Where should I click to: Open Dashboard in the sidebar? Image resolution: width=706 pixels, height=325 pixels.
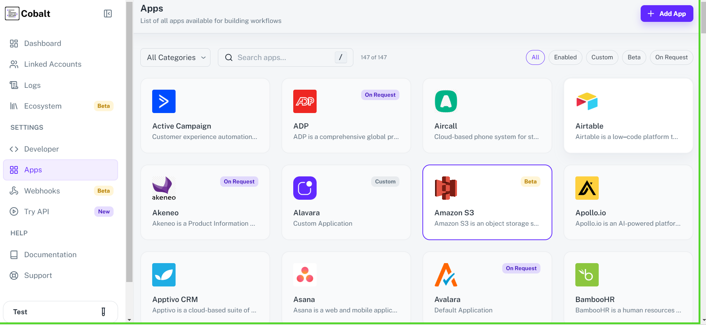[61, 44]
